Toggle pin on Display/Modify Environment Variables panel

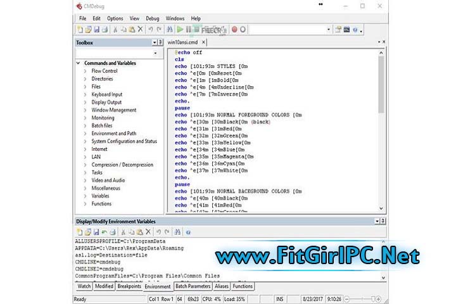tap(376, 221)
